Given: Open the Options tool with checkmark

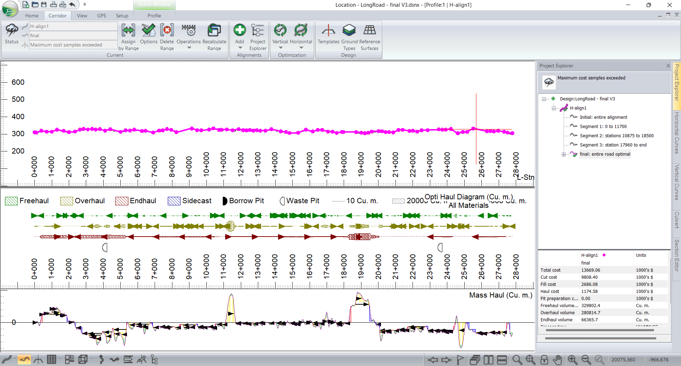Looking at the screenshot, I should (x=149, y=34).
